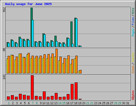Image resolution: width=136 pixels, height=106 pixels.
Task: Click the 143 axis maximum label
Action: pyautogui.click(x=4, y=77)
